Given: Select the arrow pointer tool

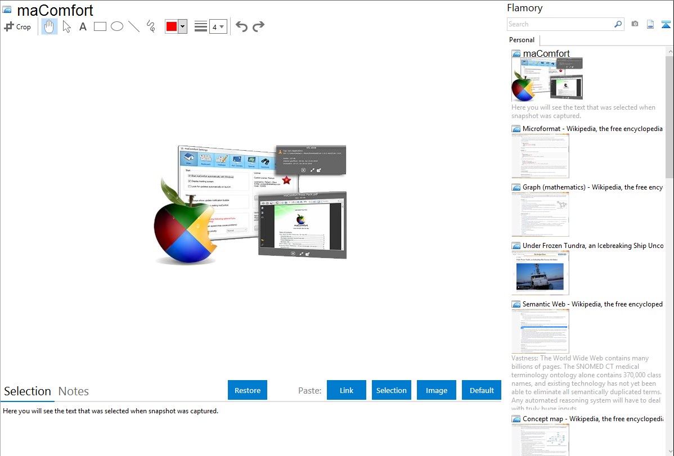Looking at the screenshot, I should click(x=66, y=26).
